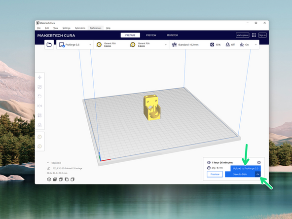292x219 pixels.
Task: Open file folder icon in toolbar
Action: pos(49,45)
